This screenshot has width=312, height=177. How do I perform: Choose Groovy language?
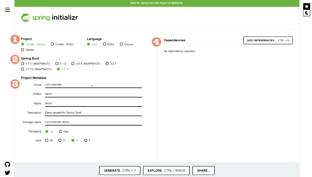(x=127, y=44)
